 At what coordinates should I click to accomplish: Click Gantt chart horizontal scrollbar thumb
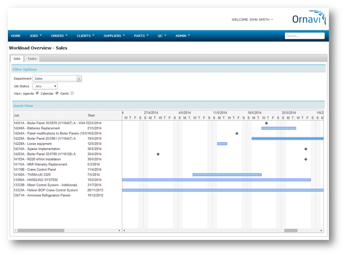291,231
